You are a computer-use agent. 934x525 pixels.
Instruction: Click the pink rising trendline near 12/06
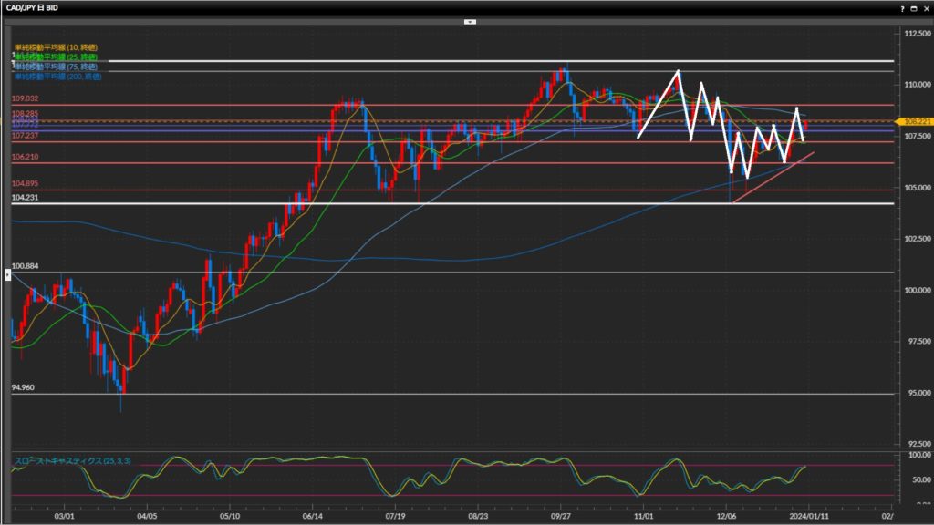click(773, 178)
